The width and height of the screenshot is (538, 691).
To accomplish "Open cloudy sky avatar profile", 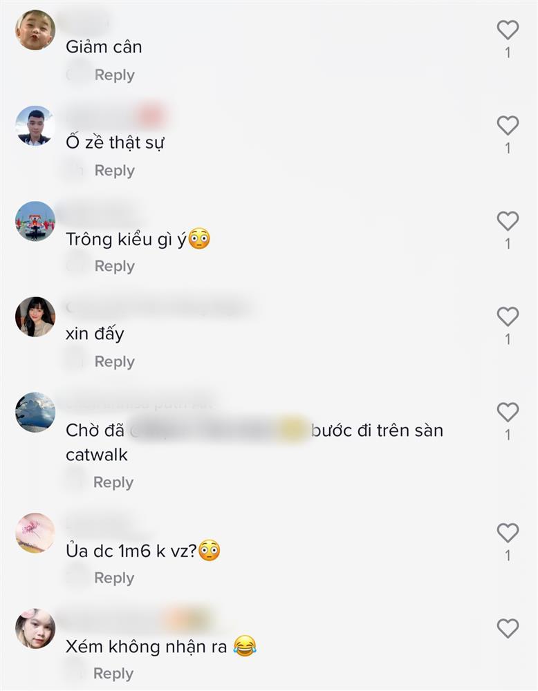I will coord(35,413).
